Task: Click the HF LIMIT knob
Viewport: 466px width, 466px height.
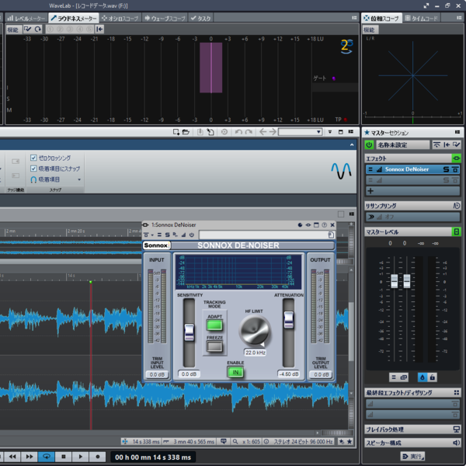Action: 255,331
